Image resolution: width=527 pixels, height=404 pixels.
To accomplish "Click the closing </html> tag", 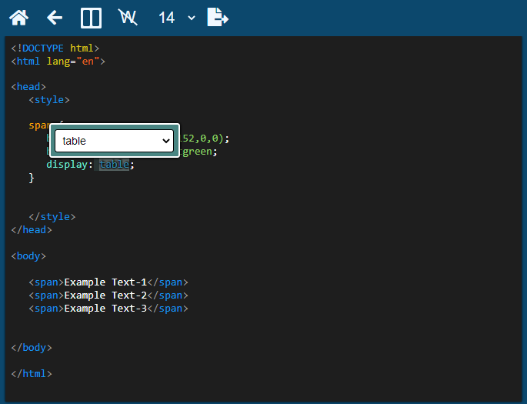I will point(32,374).
